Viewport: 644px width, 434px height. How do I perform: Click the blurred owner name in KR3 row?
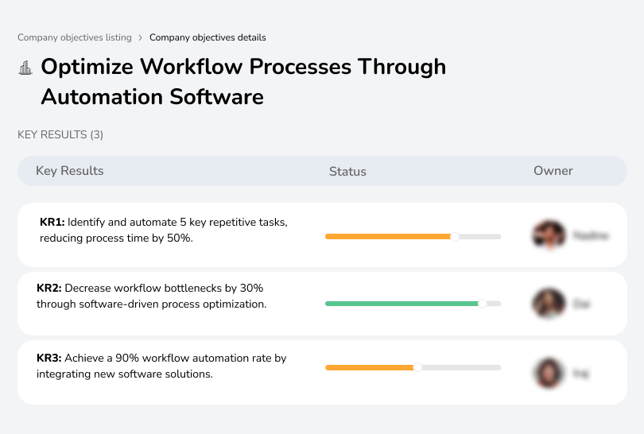pos(580,374)
